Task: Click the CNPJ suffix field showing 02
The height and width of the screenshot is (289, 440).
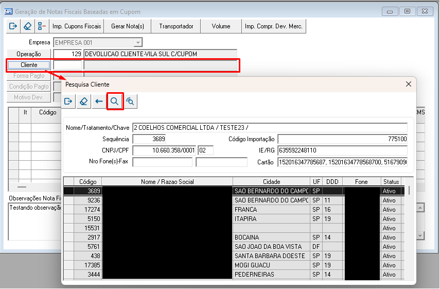Action: pos(206,150)
